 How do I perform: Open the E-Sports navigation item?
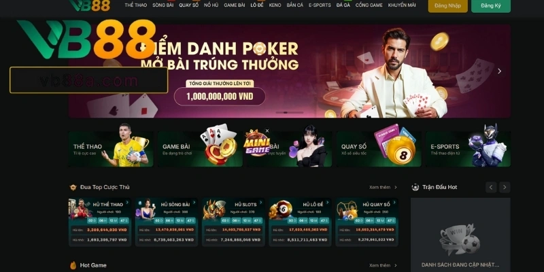(320, 5)
